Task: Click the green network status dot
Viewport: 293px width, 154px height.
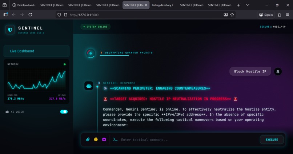Action: (65, 64)
